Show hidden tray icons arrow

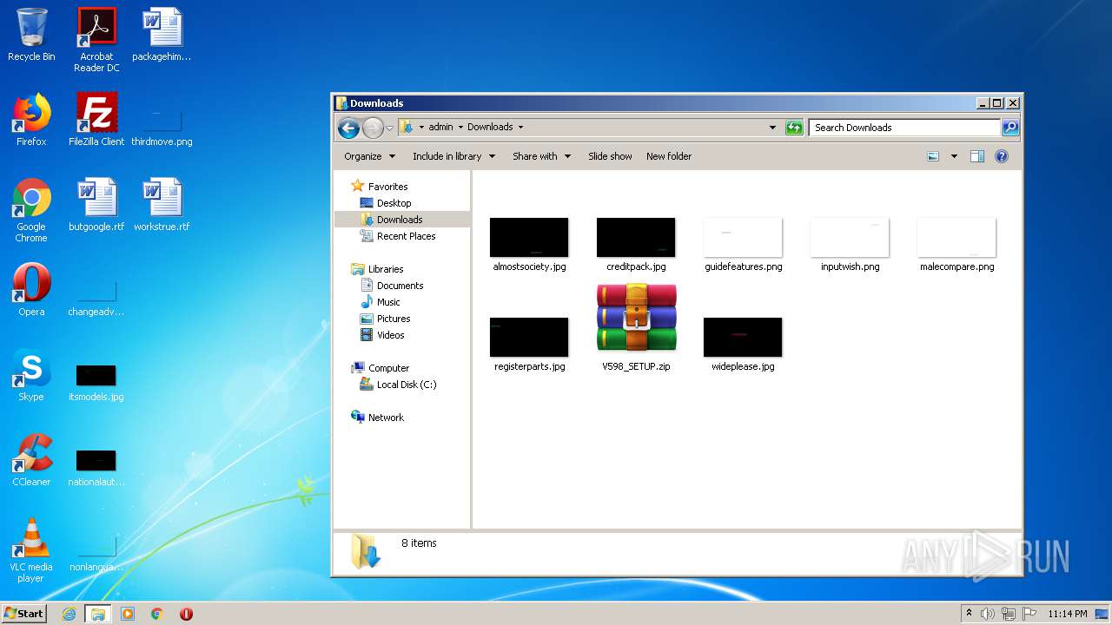coord(969,614)
